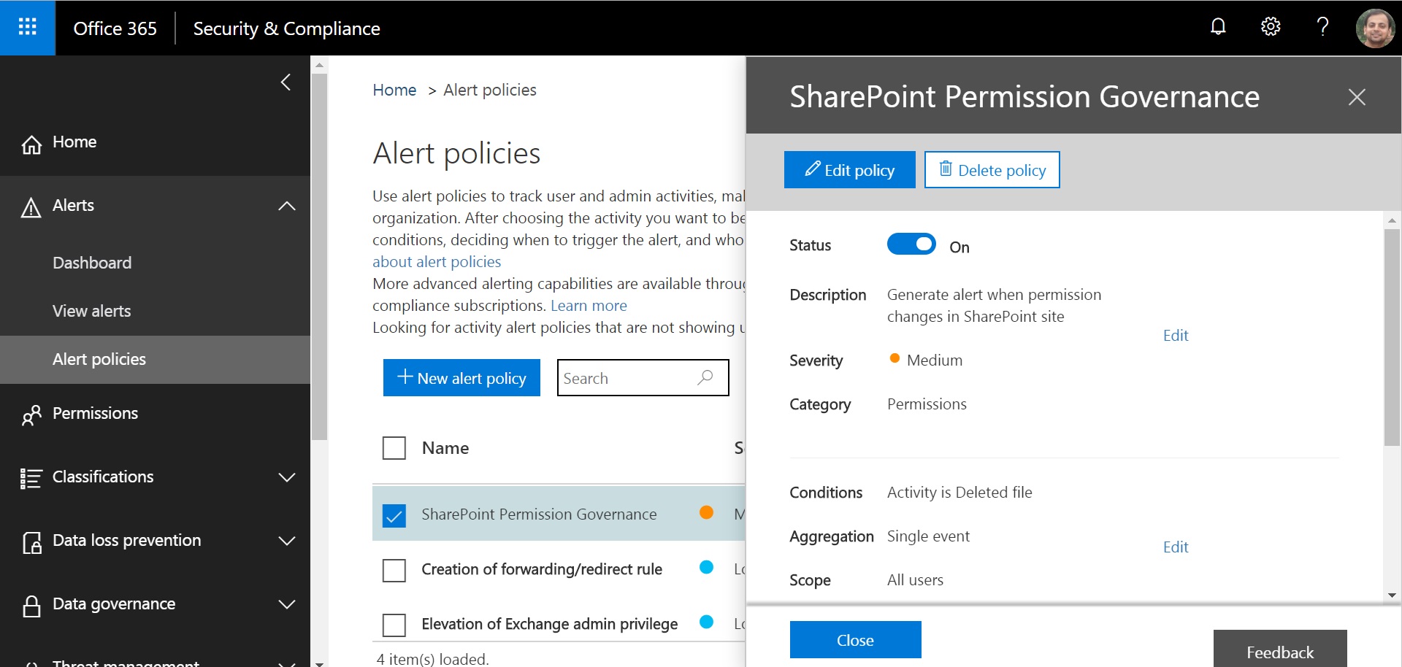The image size is (1402, 667).
Task: Open the Learn more link
Action: pyautogui.click(x=589, y=306)
